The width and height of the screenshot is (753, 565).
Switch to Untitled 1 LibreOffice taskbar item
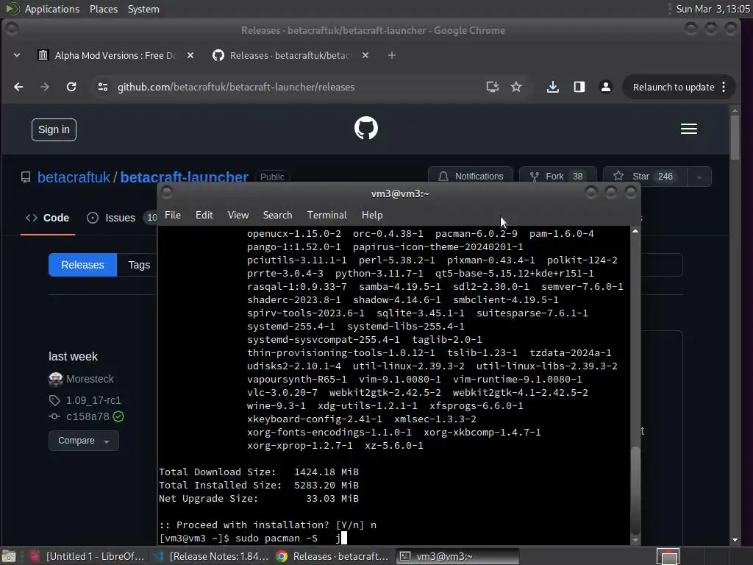pos(87,556)
